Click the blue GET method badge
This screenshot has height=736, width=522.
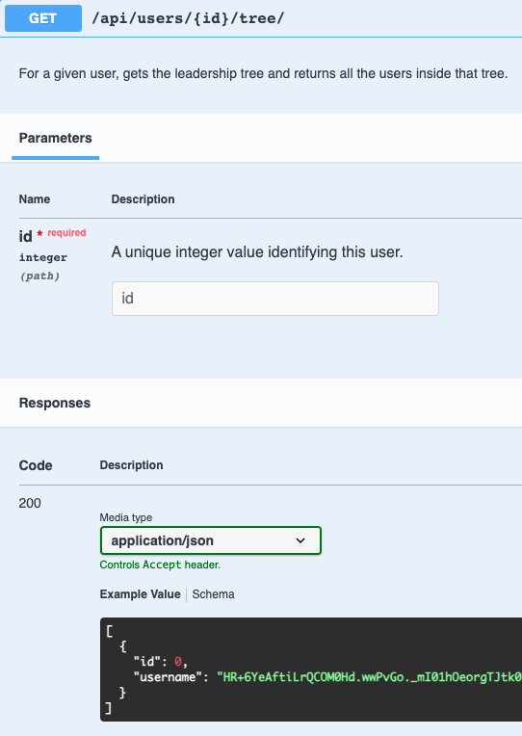43,18
